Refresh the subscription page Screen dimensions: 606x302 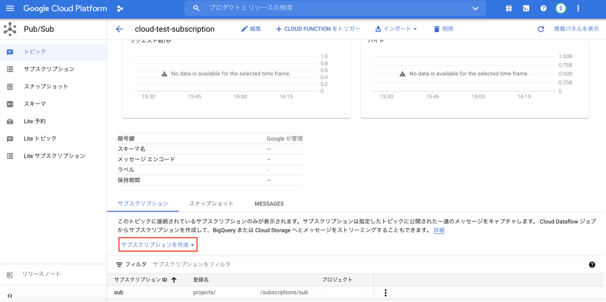coord(541,29)
